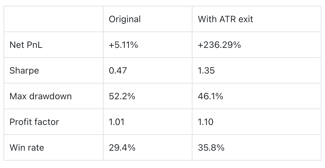Click the word Max in row label

coord(18,96)
